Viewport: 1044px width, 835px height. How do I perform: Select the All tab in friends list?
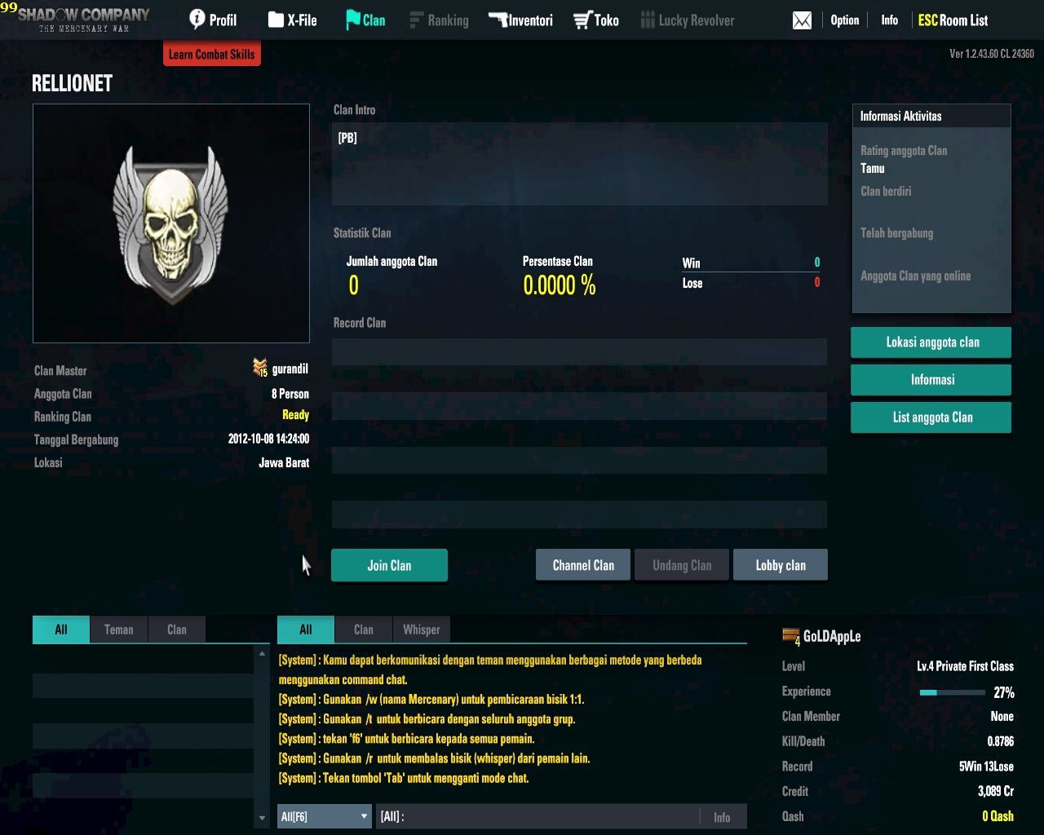click(x=61, y=630)
